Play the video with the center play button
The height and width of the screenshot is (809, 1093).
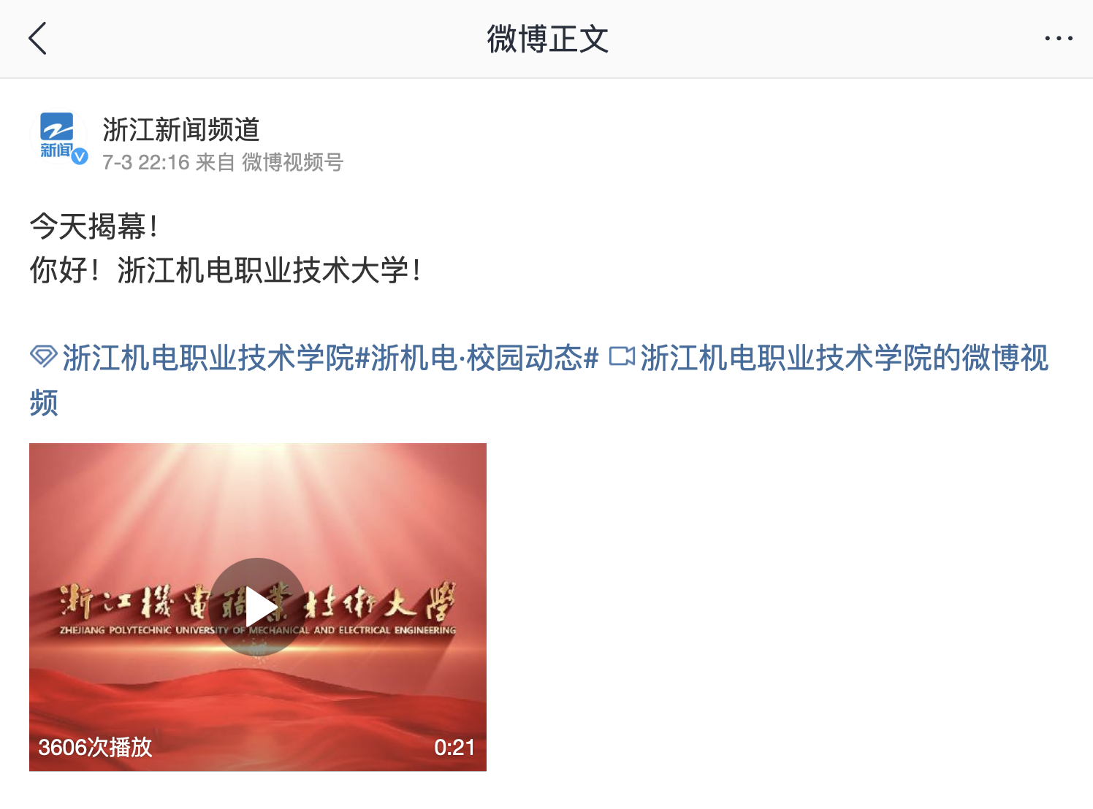(x=258, y=607)
